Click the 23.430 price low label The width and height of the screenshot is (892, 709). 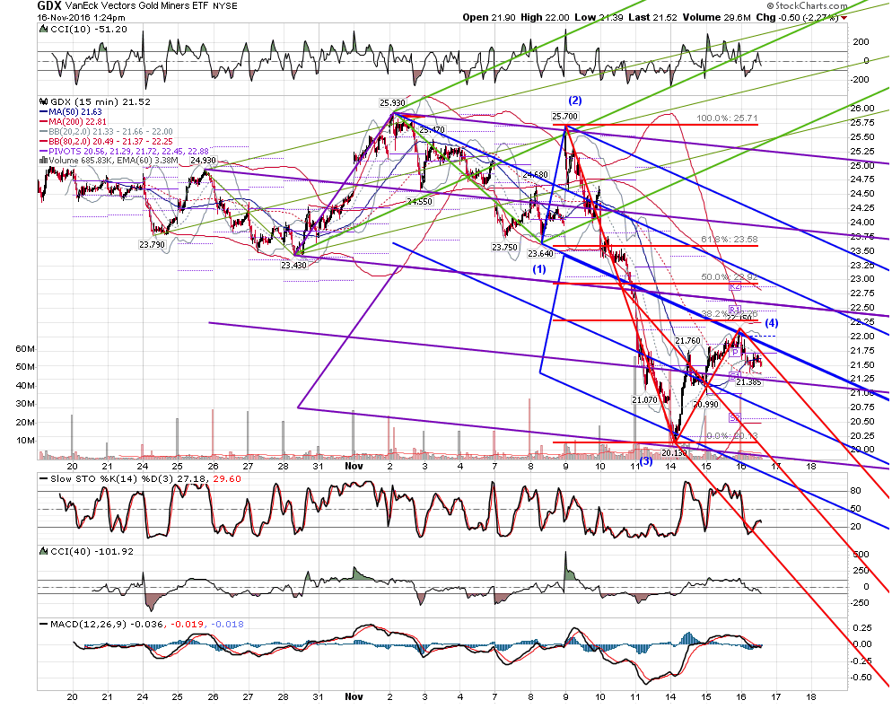coord(293,265)
